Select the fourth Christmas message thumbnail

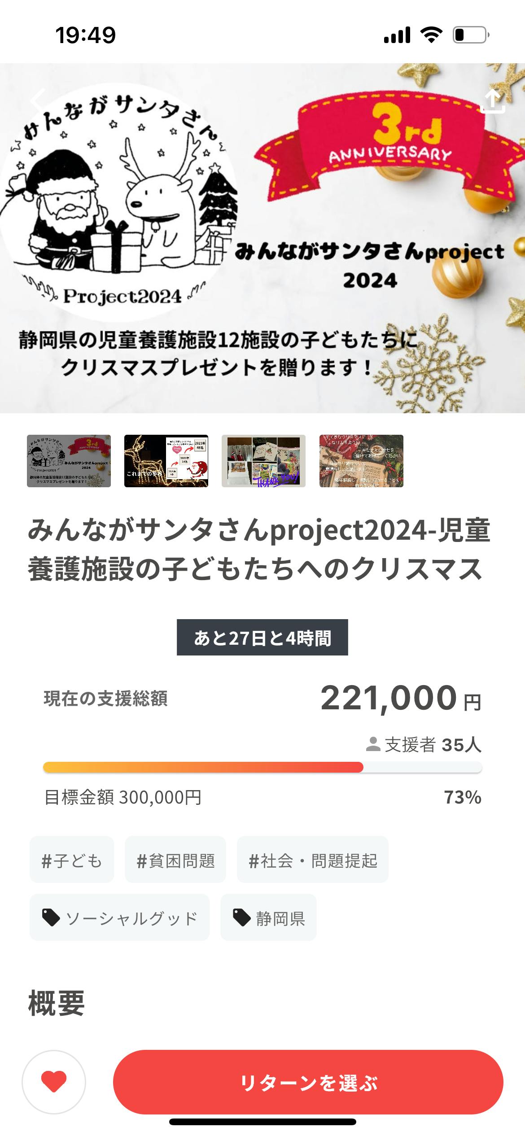361,461
